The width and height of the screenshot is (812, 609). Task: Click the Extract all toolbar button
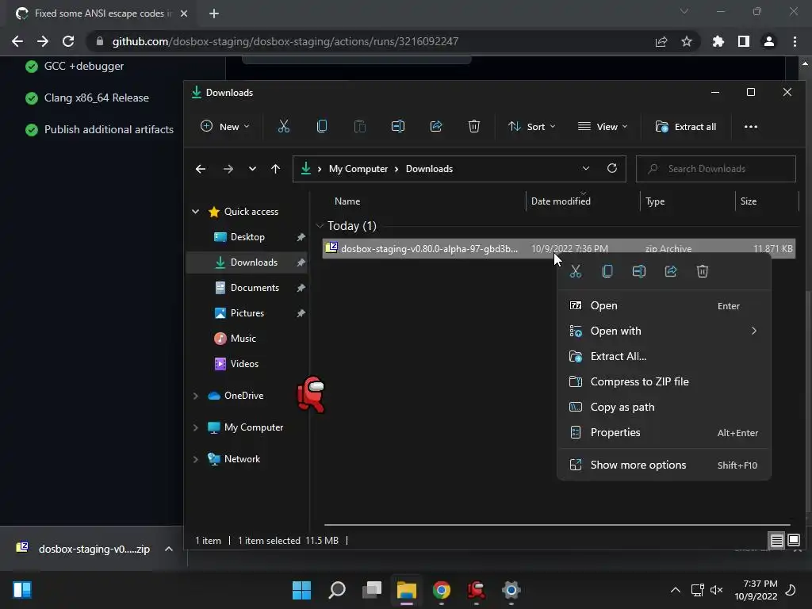pos(686,126)
